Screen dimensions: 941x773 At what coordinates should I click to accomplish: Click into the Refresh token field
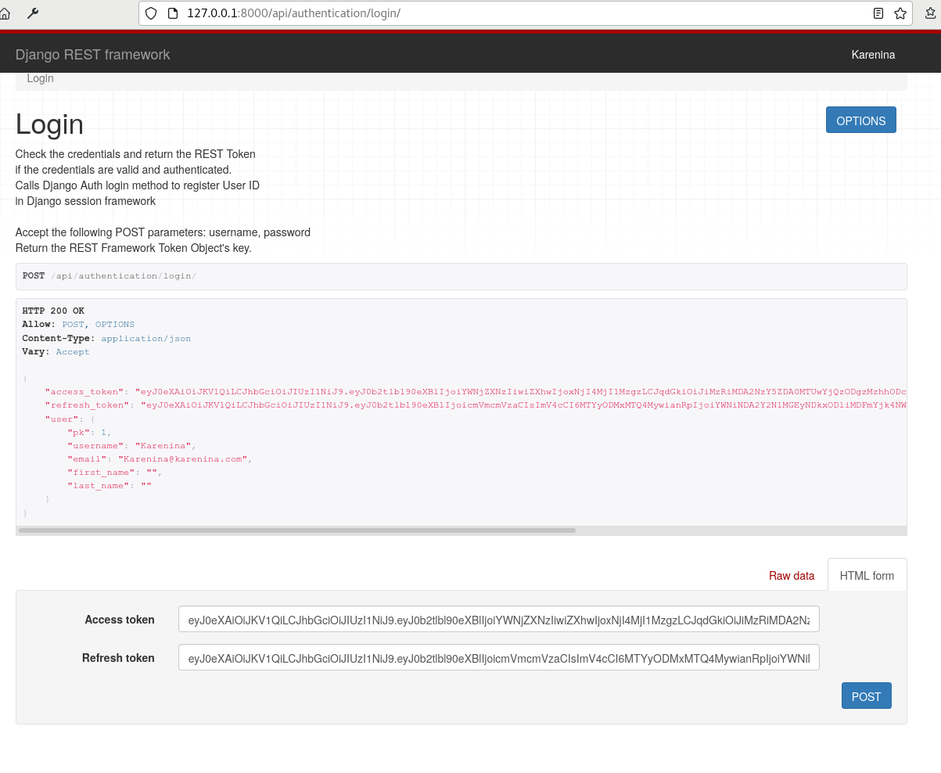click(498, 658)
